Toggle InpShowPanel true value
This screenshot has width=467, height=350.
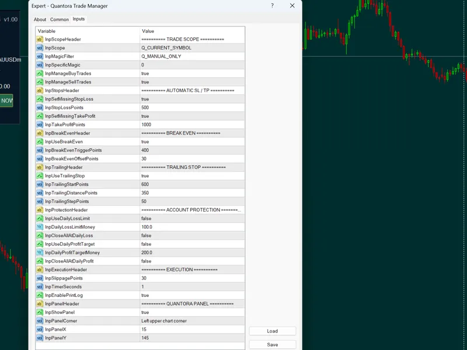click(193, 312)
